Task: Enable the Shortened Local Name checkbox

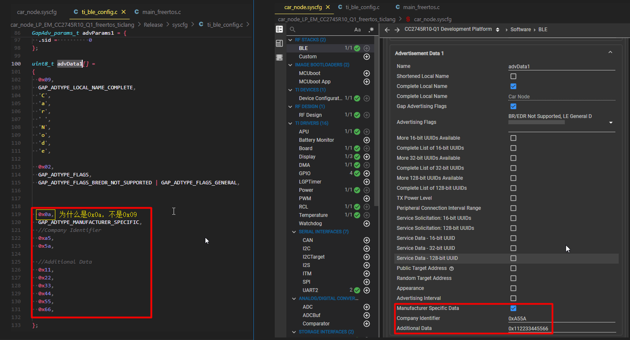Action: tap(513, 76)
